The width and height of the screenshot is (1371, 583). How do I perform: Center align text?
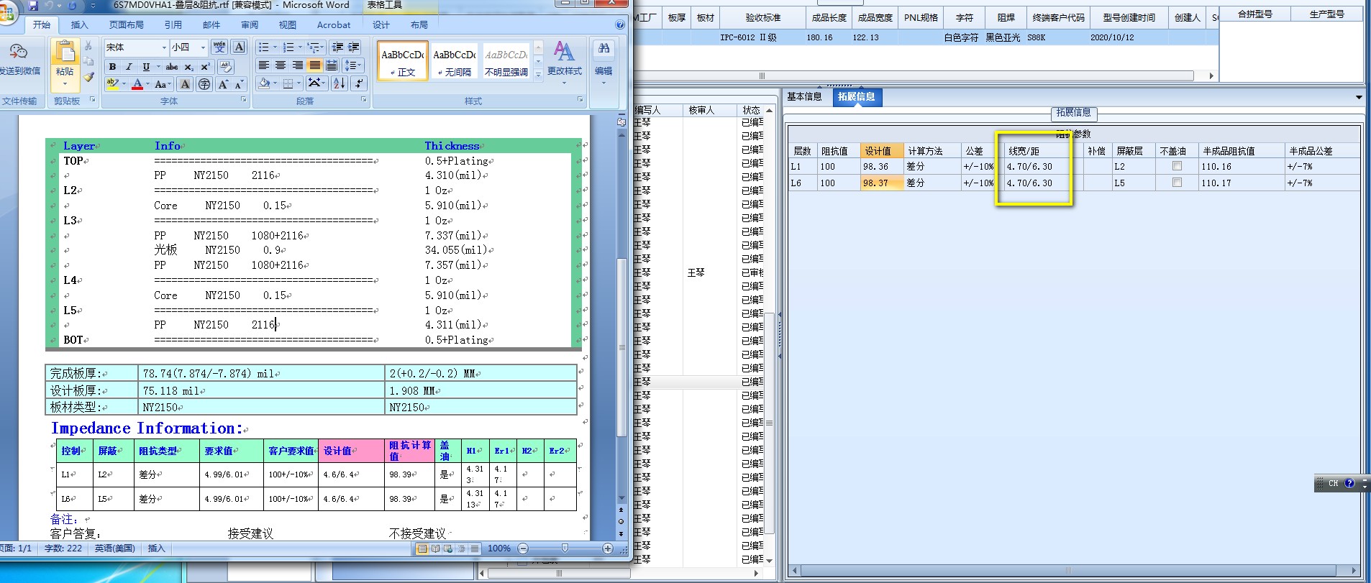tap(281, 65)
